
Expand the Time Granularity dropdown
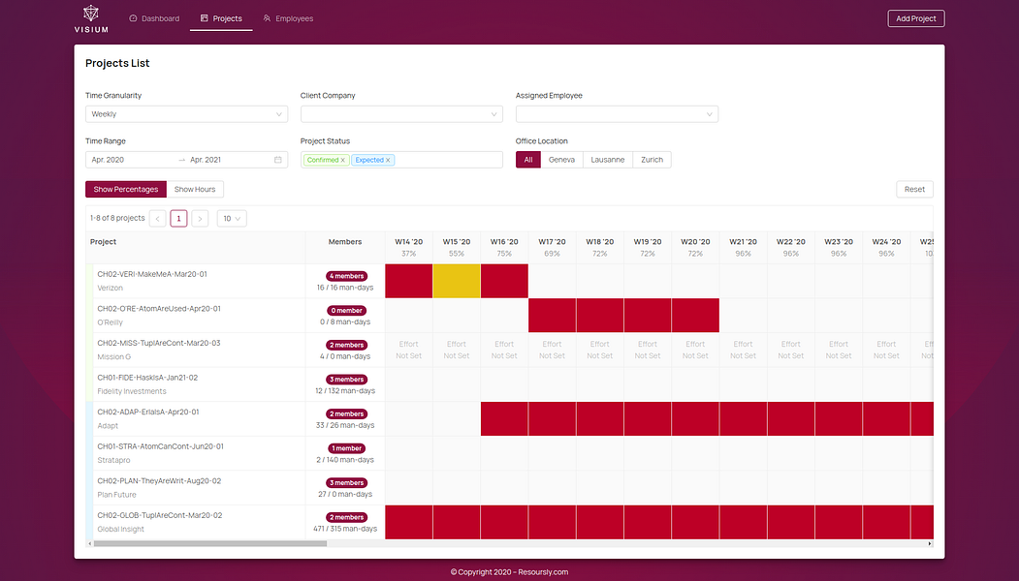pyautogui.click(x=186, y=114)
